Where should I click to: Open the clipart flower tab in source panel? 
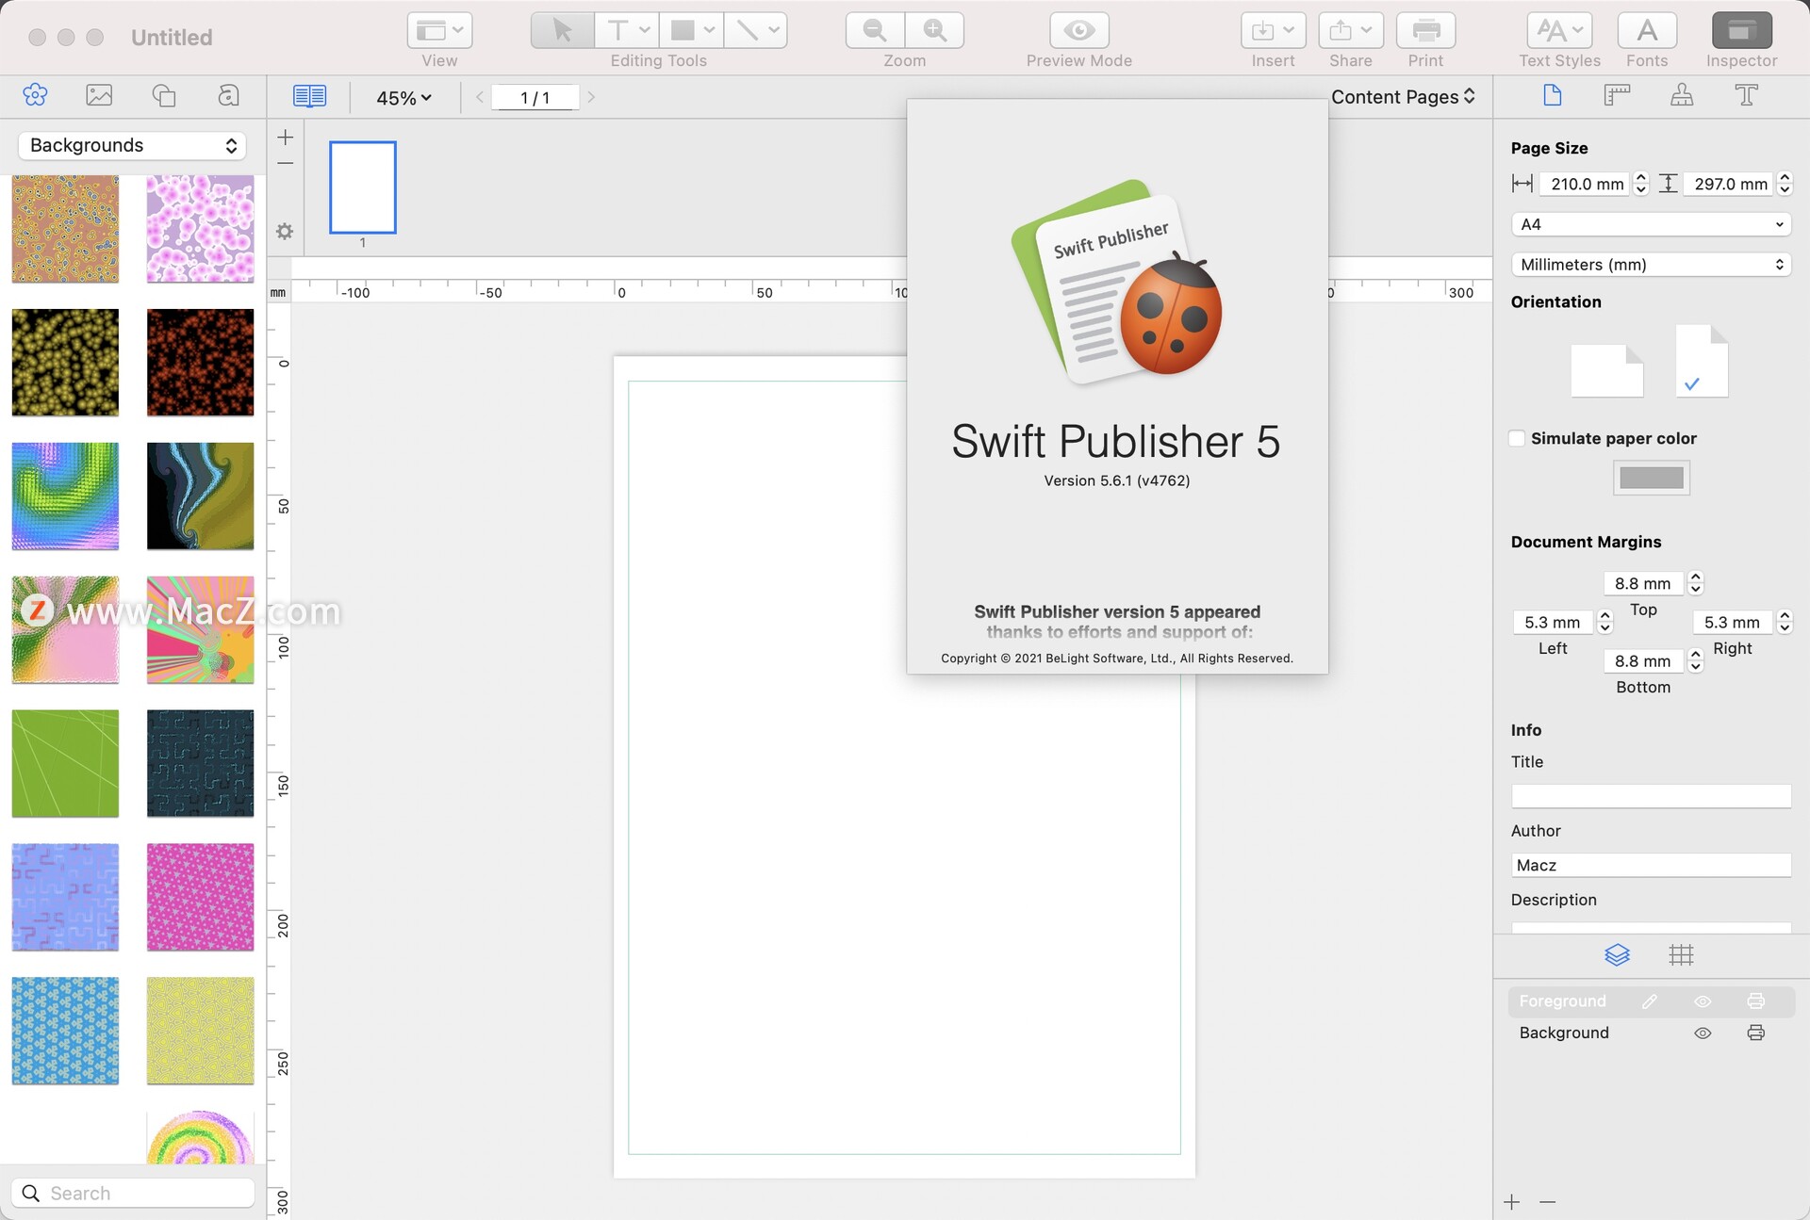click(x=35, y=95)
